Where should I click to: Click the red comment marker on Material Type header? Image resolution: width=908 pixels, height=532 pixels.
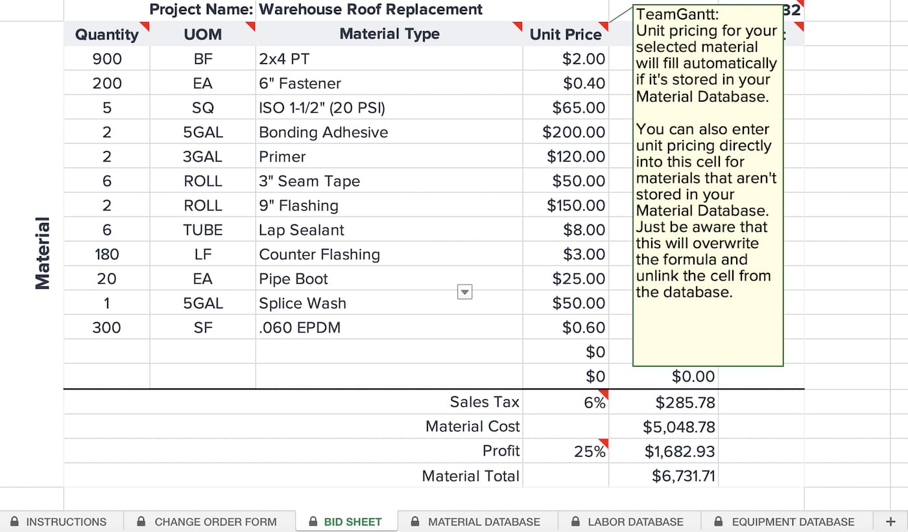coord(518,25)
